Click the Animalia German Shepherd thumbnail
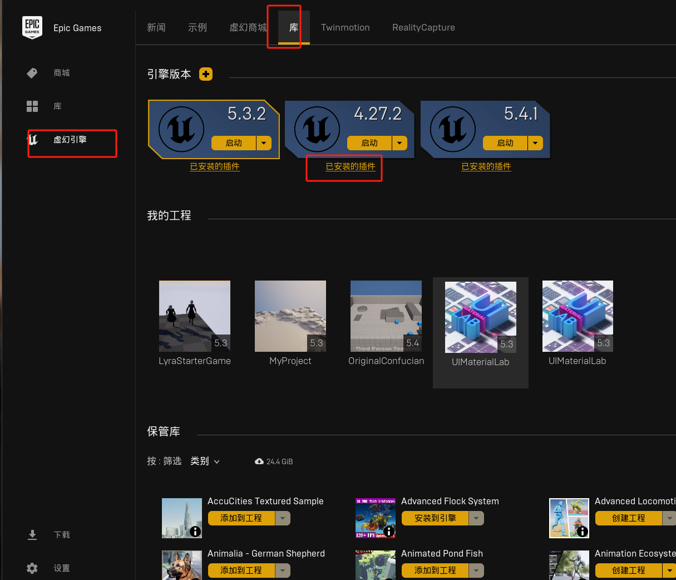676x580 pixels. pos(182,565)
